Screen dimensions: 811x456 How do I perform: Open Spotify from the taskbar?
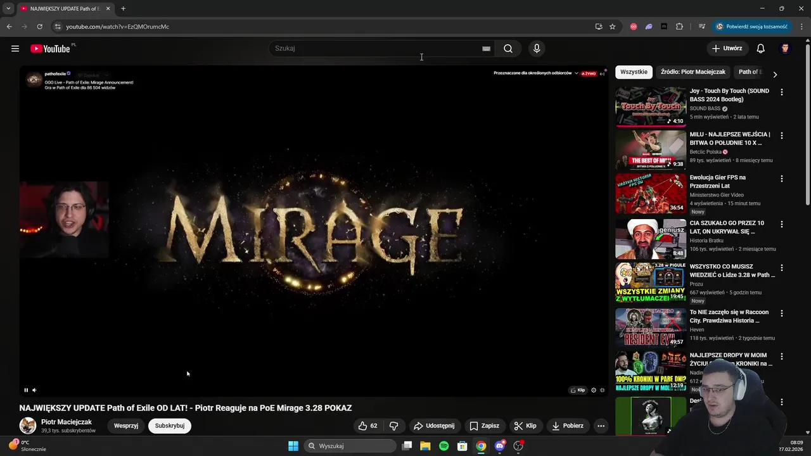pyautogui.click(x=444, y=446)
